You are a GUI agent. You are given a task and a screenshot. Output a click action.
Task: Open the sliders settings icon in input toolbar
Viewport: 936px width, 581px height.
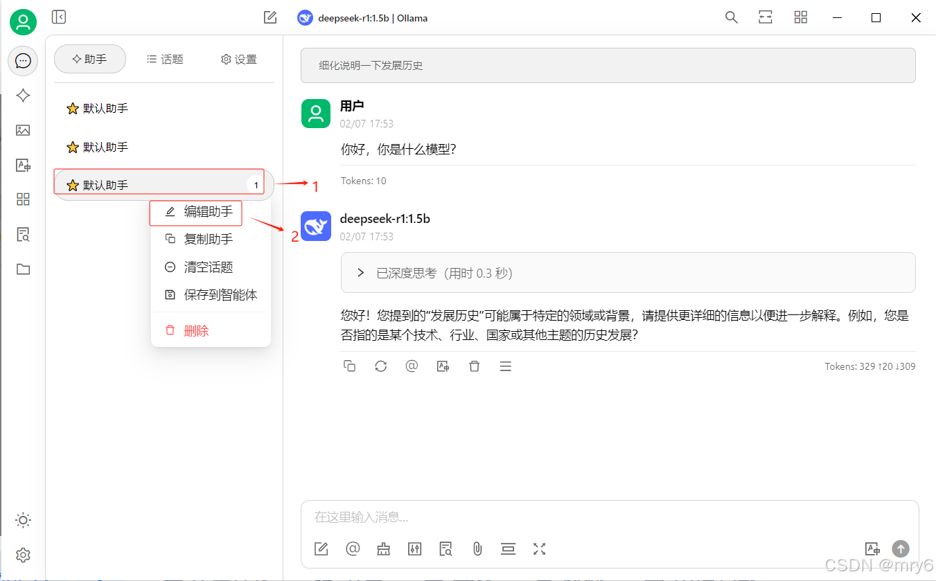[x=415, y=549]
